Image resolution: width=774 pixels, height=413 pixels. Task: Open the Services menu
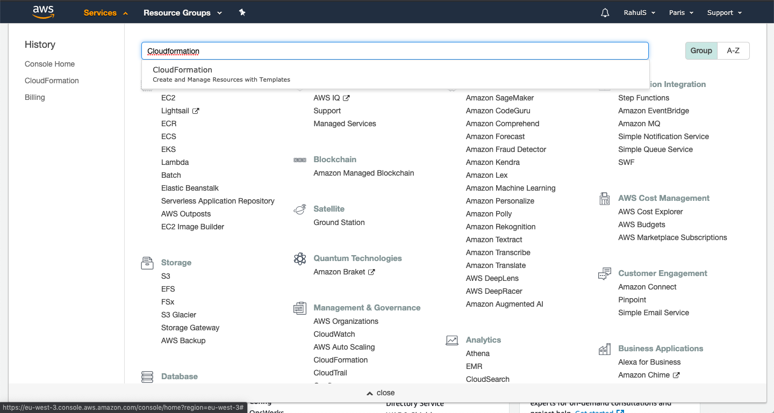click(101, 12)
